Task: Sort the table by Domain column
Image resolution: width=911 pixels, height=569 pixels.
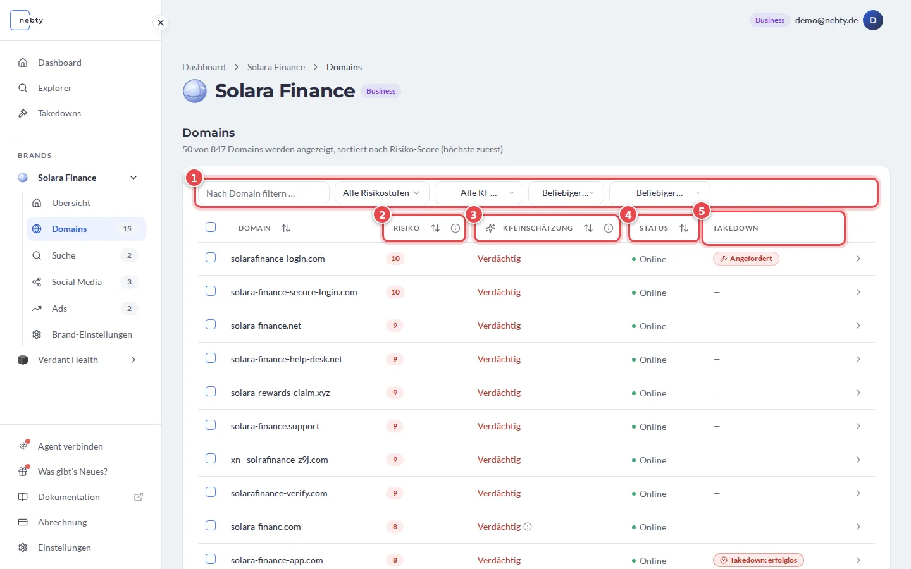Action: tap(286, 228)
